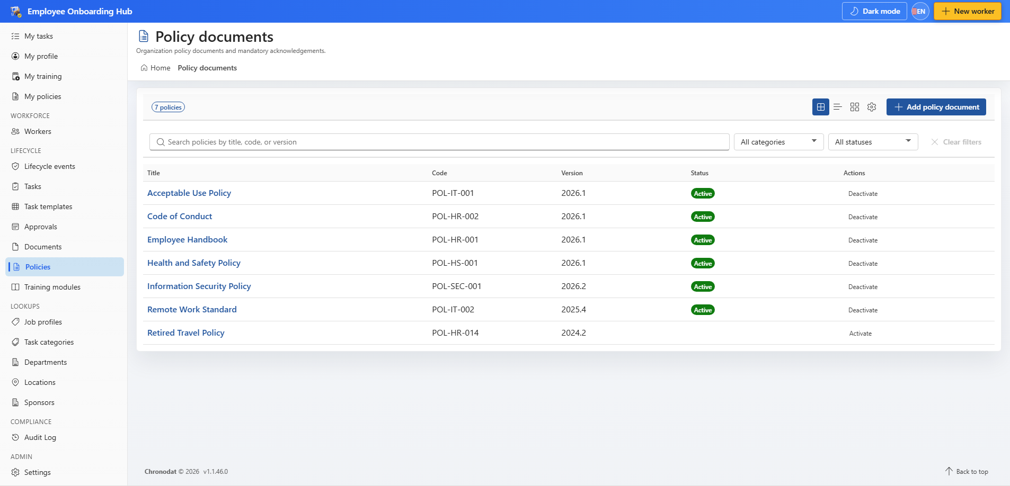1010x486 pixels.
Task: Go to Departments page
Action: tap(65, 362)
